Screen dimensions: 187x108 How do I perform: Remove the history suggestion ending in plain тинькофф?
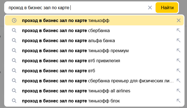pyautogui.click(x=179, y=20)
